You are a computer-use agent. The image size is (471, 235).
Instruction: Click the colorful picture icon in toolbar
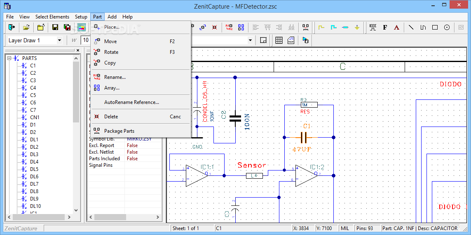82,27
